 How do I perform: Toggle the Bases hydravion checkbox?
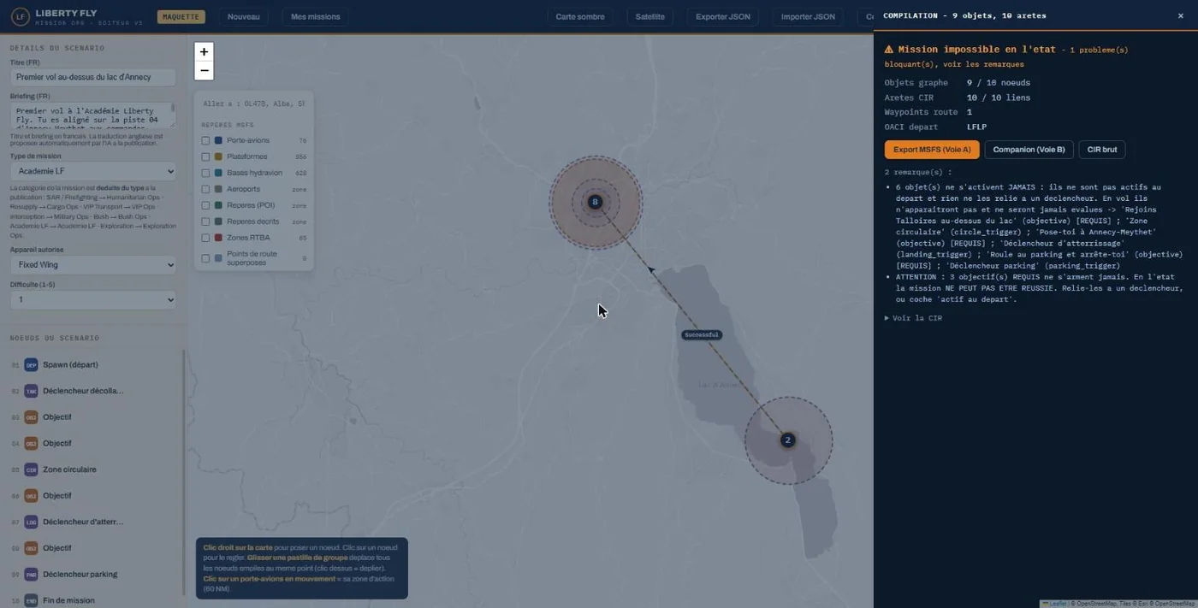point(205,173)
